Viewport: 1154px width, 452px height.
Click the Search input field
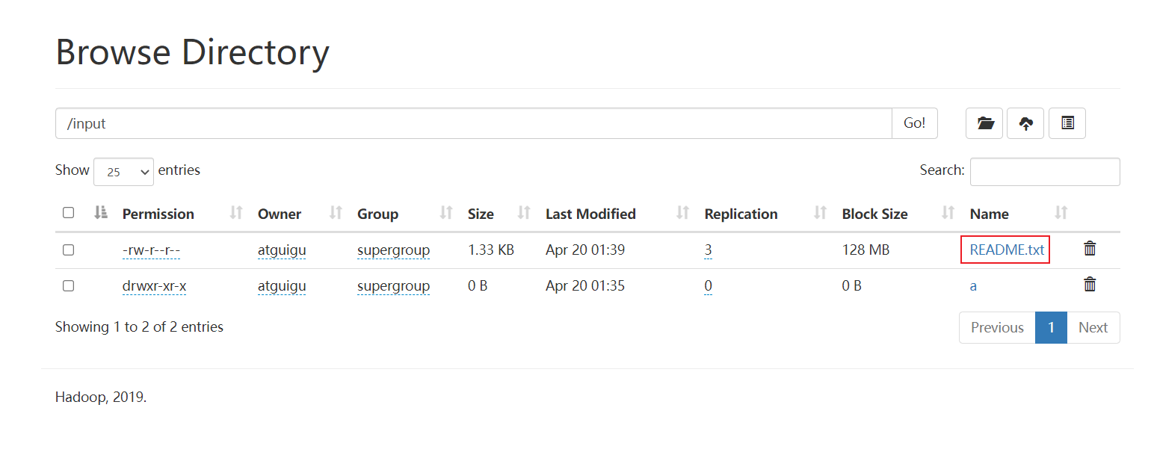1045,172
